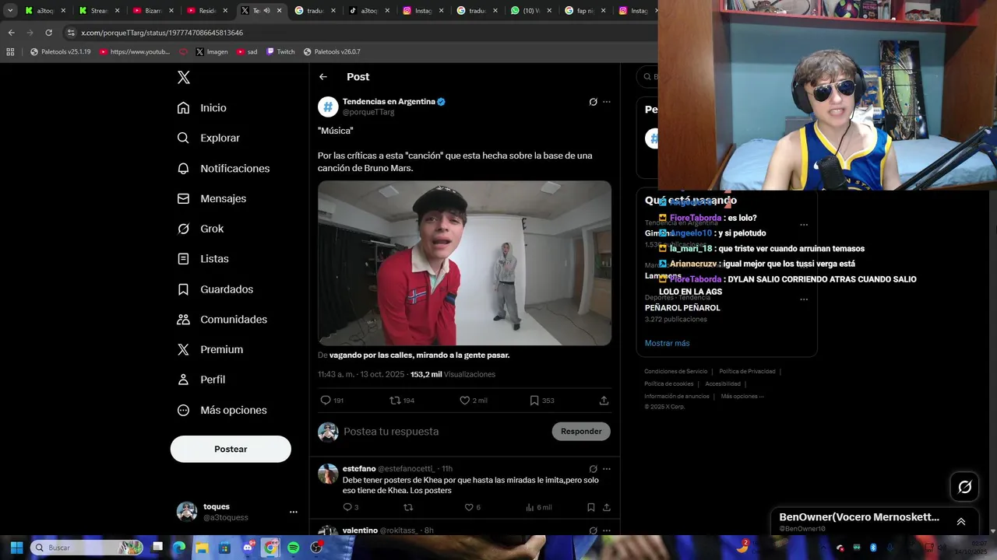Open Tendencias en Argentina profile name
Screen dimensions: 997x560
pyautogui.click(x=389, y=102)
